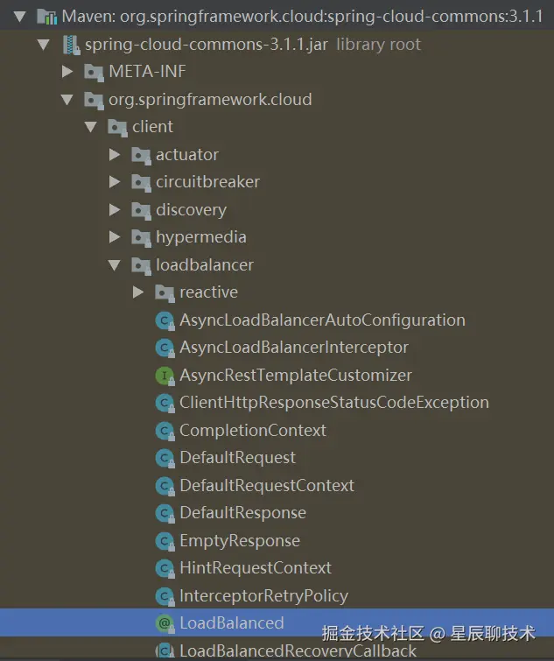Click the EmptyResponse class icon

click(165, 542)
